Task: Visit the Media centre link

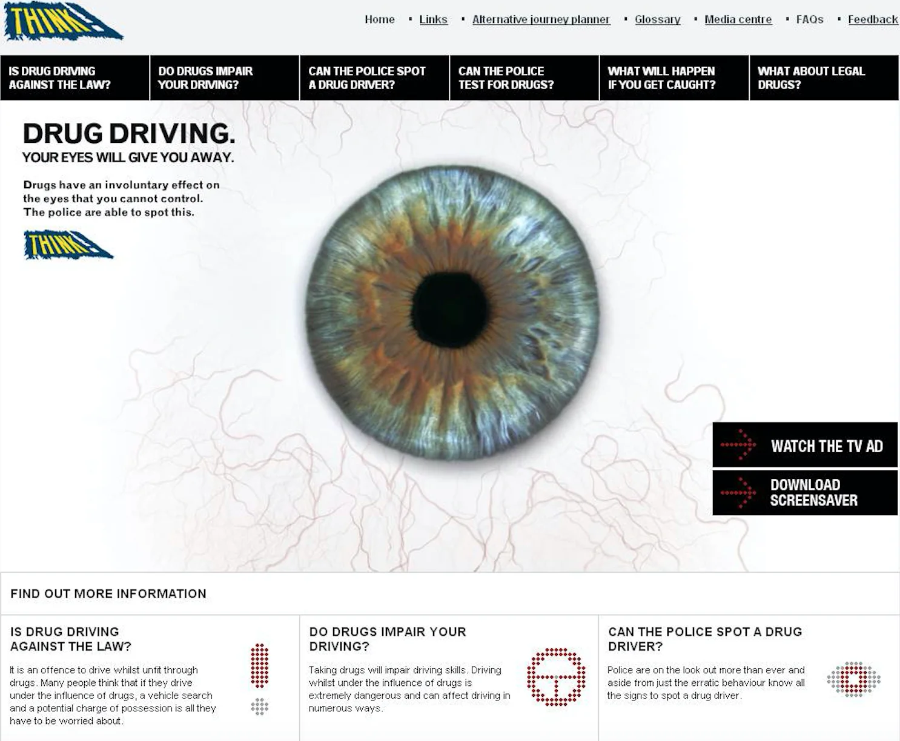Action: point(738,19)
